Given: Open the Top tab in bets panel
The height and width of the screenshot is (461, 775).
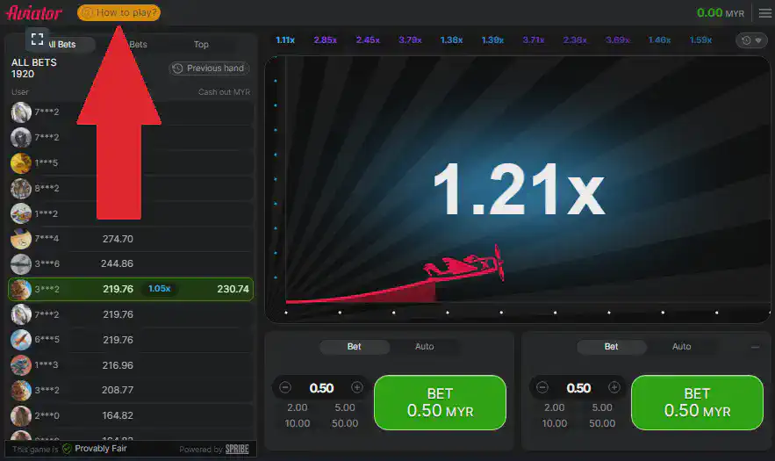Looking at the screenshot, I should click(x=201, y=45).
